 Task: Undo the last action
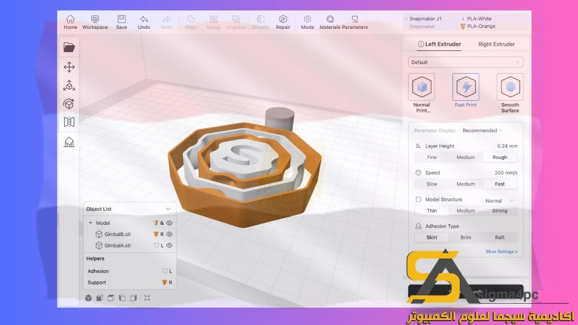[x=144, y=22]
